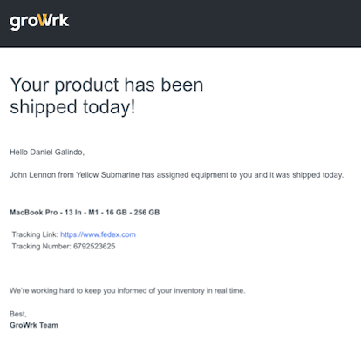Click the word product in headline

pyautogui.click(x=86, y=85)
